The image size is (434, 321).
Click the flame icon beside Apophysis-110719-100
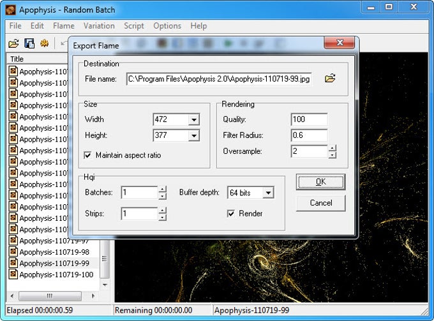coord(13,274)
